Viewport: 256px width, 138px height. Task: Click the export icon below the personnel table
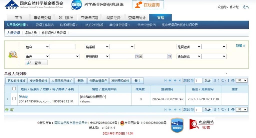click(x=12, y=110)
